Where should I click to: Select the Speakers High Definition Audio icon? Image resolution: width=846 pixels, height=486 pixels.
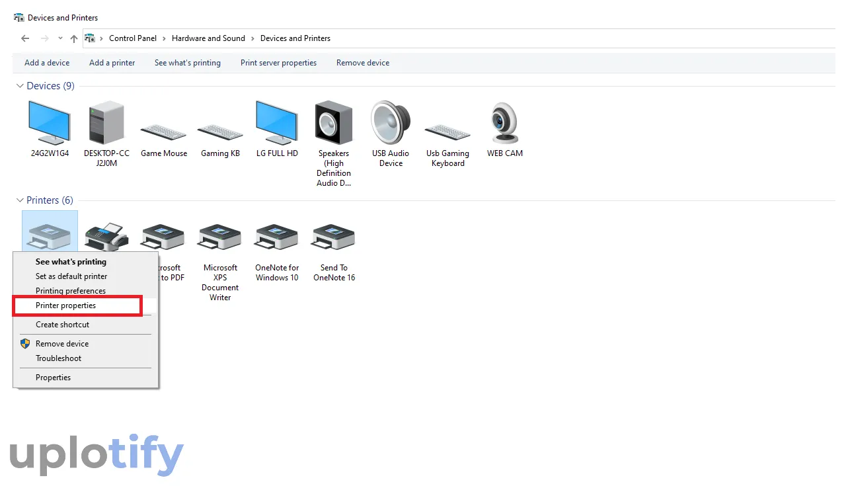334,122
